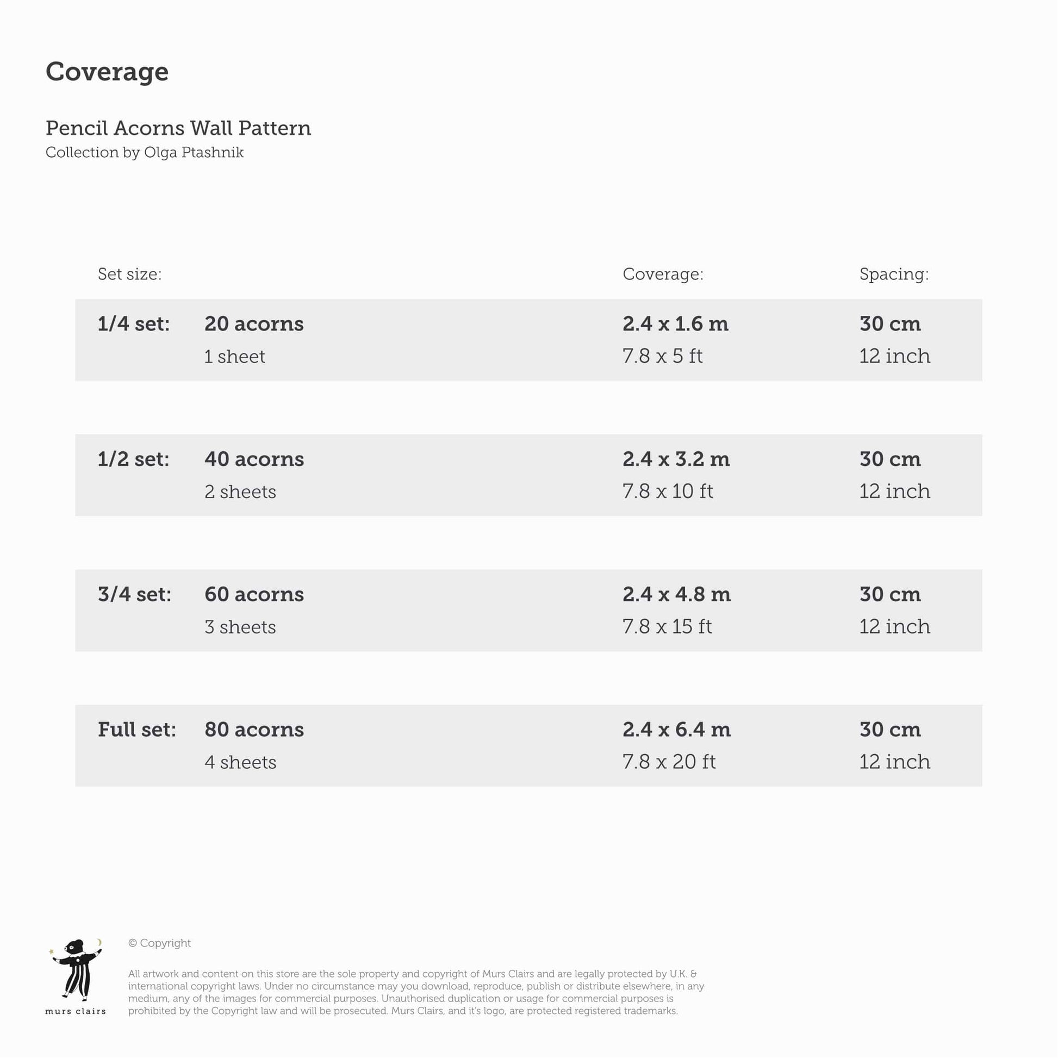Image resolution: width=1058 pixels, height=1058 pixels.
Task: Select the Pencil Acorns Wall Pattern title
Action: pos(178,128)
